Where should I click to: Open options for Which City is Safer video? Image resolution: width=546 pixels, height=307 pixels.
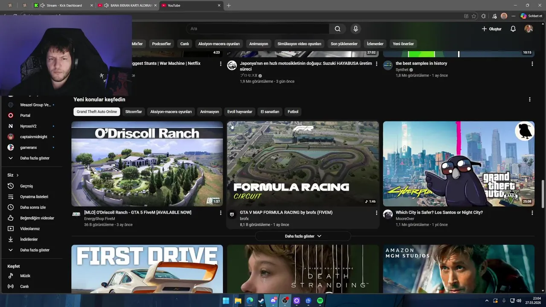(532, 212)
